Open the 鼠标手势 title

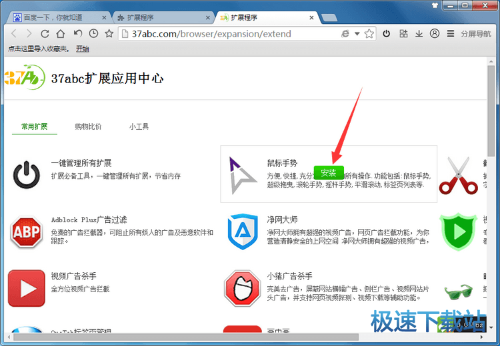(282, 163)
